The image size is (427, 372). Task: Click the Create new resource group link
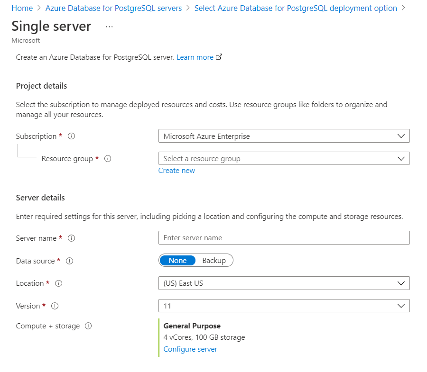pyautogui.click(x=176, y=171)
